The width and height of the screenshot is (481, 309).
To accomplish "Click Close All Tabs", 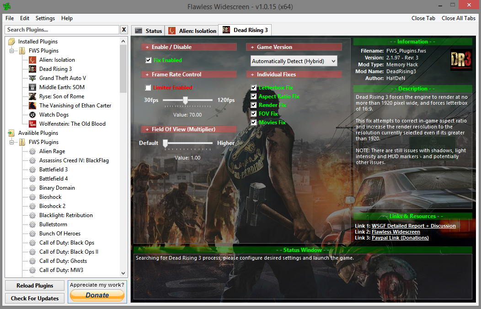I will pyautogui.click(x=459, y=18).
